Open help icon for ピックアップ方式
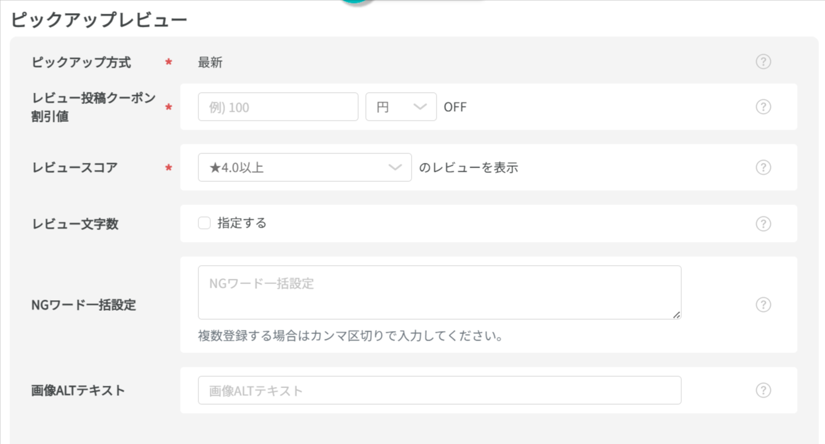This screenshot has width=825, height=444. [763, 62]
